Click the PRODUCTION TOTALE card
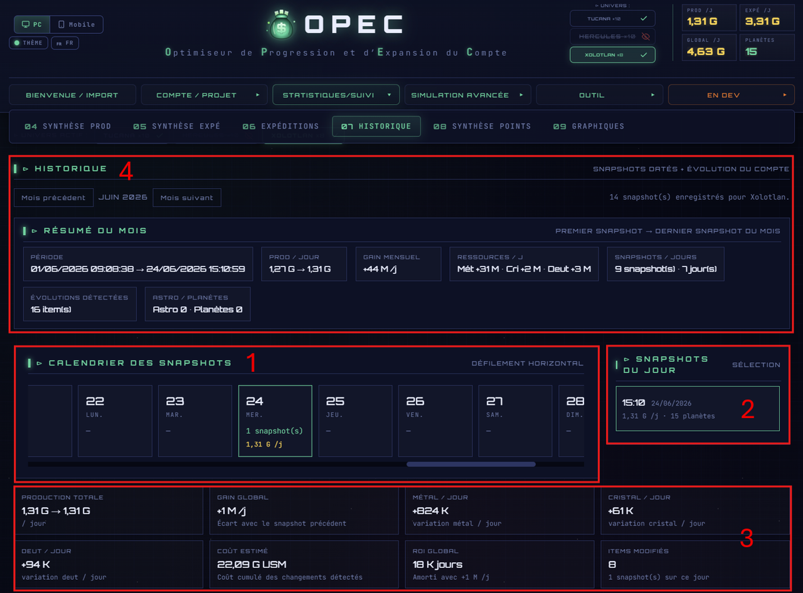The height and width of the screenshot is (593, 803). (x=109, y=511)
